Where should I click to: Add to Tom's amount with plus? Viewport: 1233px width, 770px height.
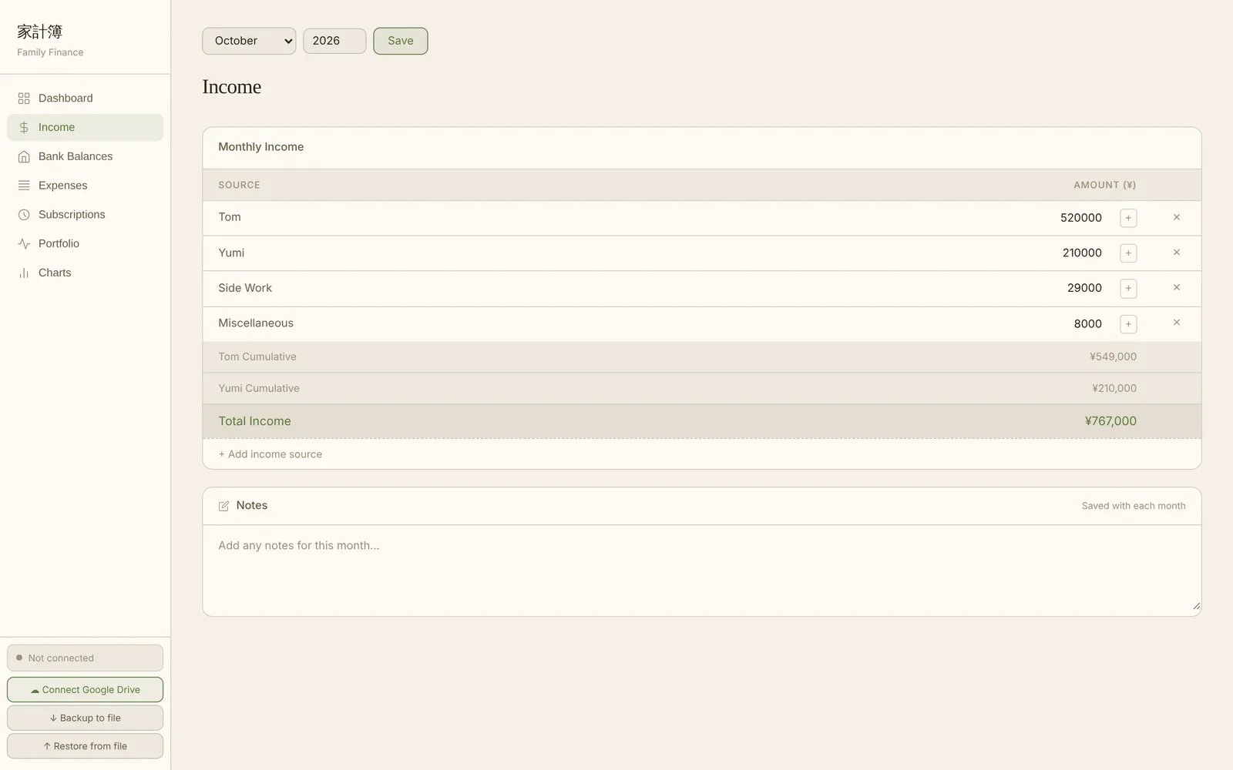pyautogui.click(x=1128, y=218)
